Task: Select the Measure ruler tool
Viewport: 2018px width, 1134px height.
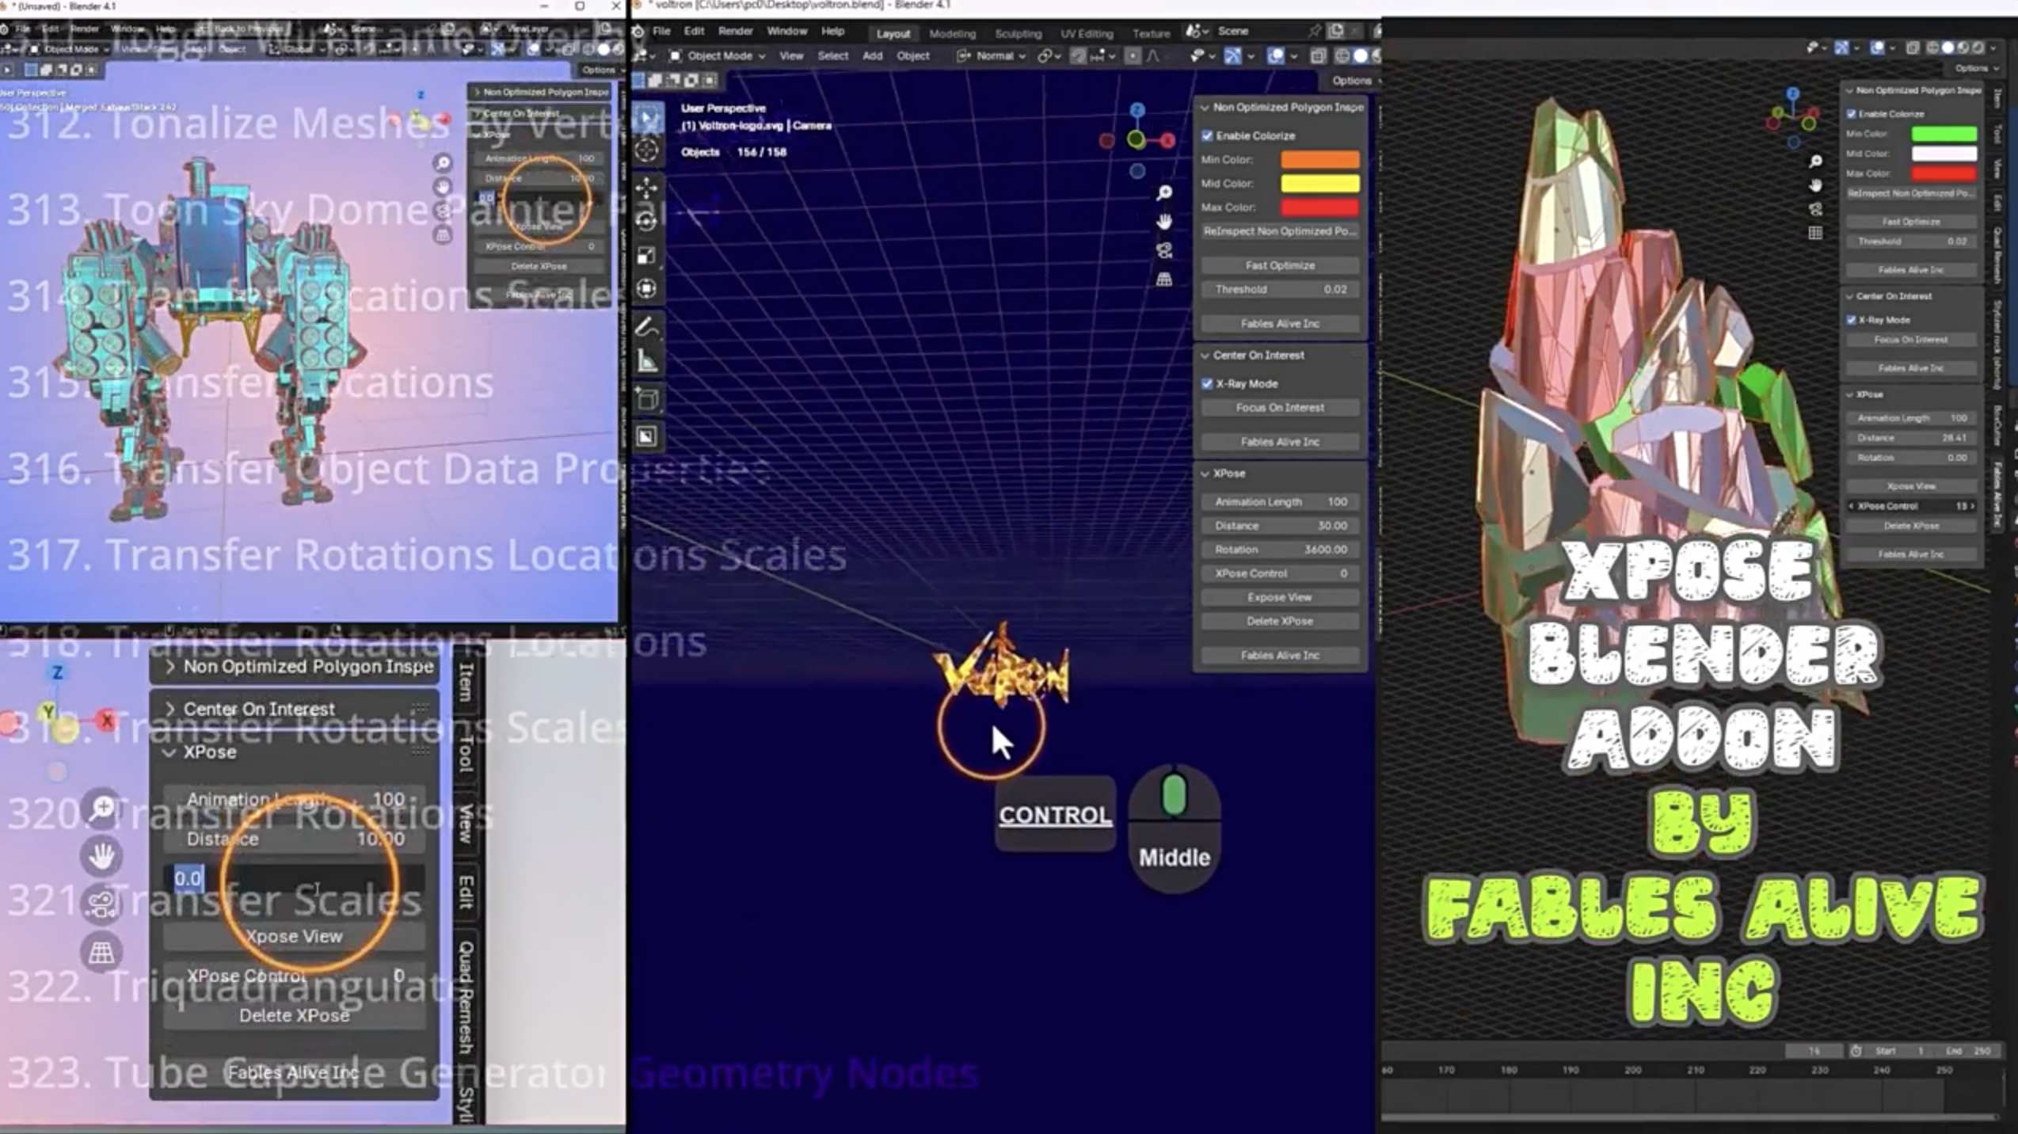Action: (x=647, y=361)
